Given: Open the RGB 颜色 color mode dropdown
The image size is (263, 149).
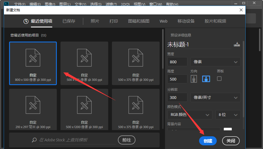Looking at the screenshot, I should click(x=190, y=115).
